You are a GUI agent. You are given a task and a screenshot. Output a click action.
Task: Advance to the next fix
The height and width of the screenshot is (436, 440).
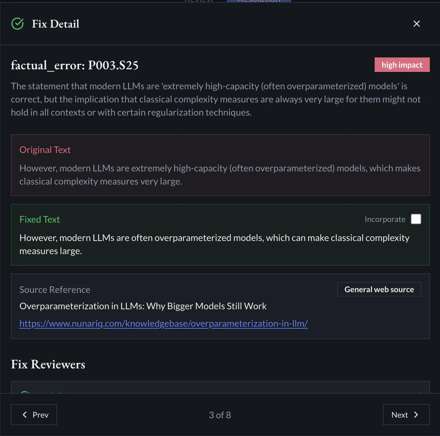(x=406, y=415)
